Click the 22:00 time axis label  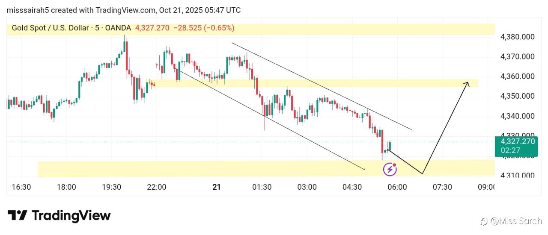pos(156,187)
